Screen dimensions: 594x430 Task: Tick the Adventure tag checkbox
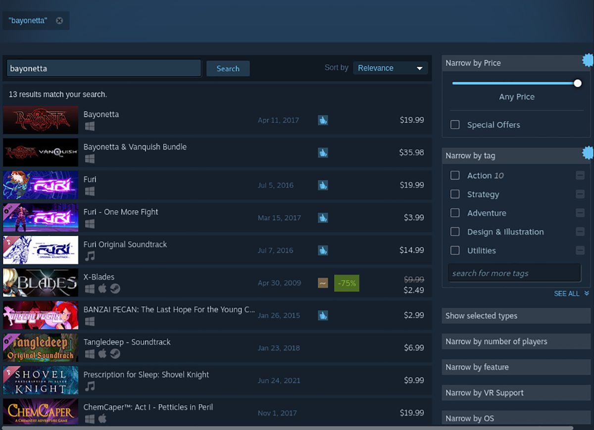(x=455, y=213)
